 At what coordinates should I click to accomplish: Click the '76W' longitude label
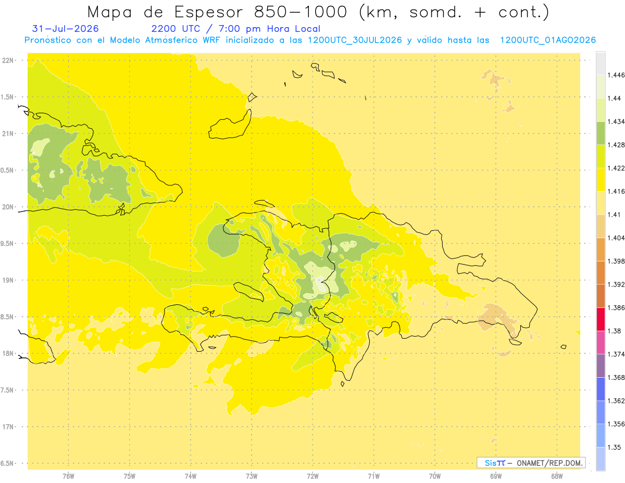click(68, 476)
